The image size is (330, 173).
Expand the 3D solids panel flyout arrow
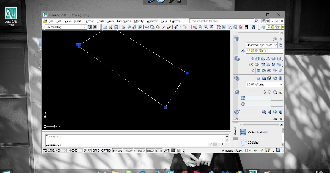(x=282, y=60)
